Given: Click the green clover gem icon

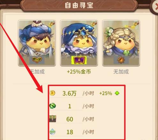Looking at the screenshot, I should tap(53, 106).
